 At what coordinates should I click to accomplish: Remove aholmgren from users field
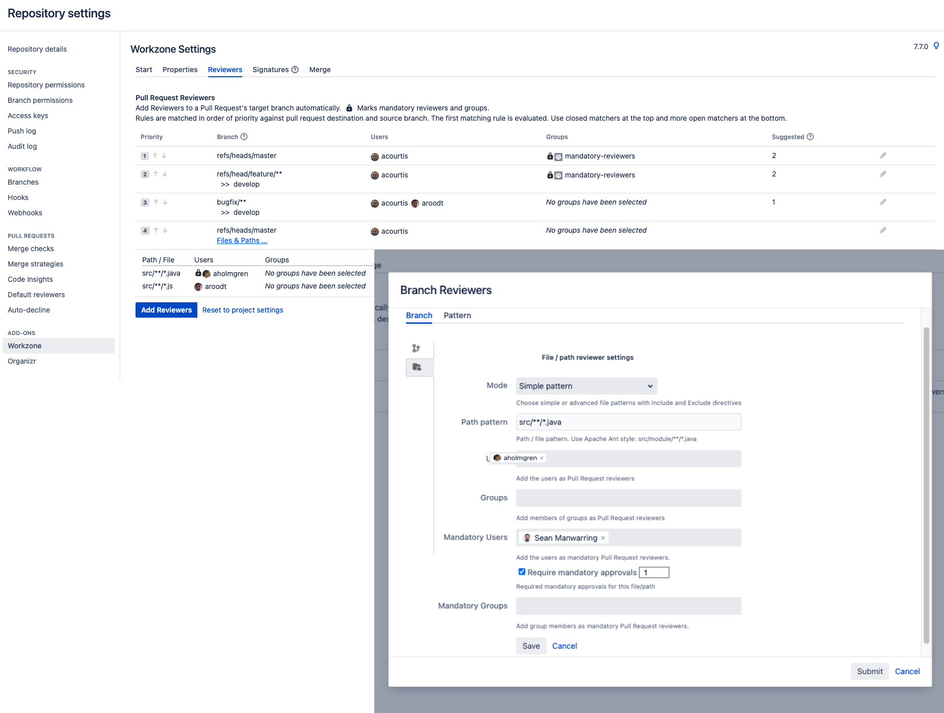click(x=542, y=458)
